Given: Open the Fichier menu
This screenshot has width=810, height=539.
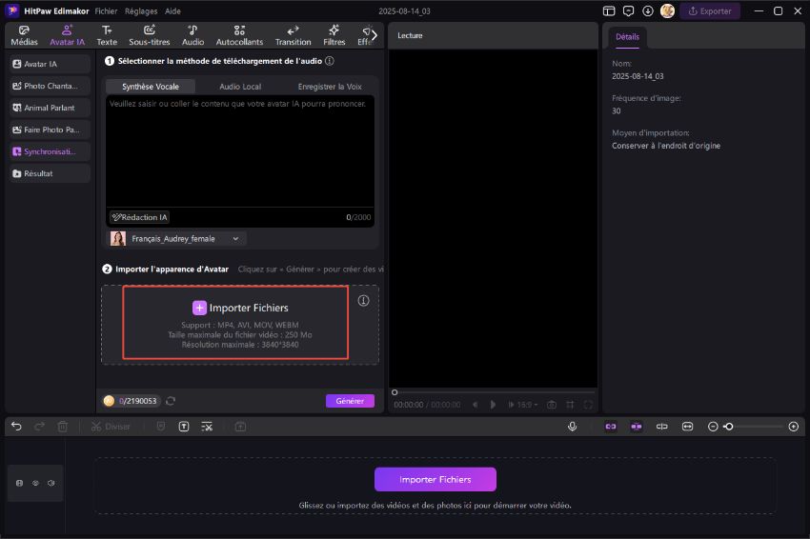Looking at the screenshot, I should (x=106, y=10).
